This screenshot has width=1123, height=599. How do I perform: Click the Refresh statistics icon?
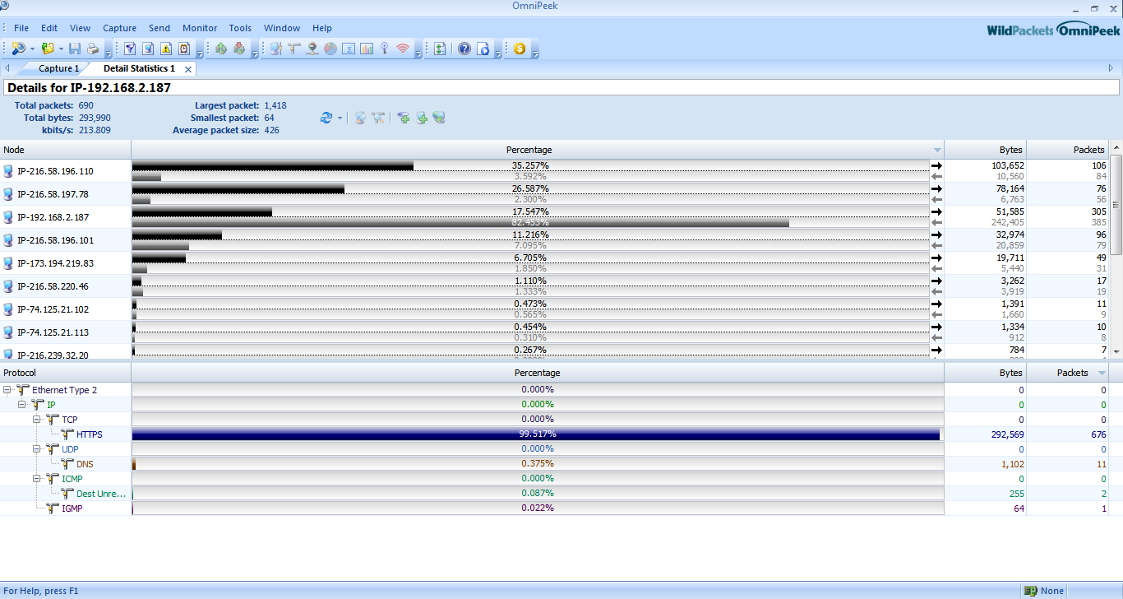(x=326, y=118)
